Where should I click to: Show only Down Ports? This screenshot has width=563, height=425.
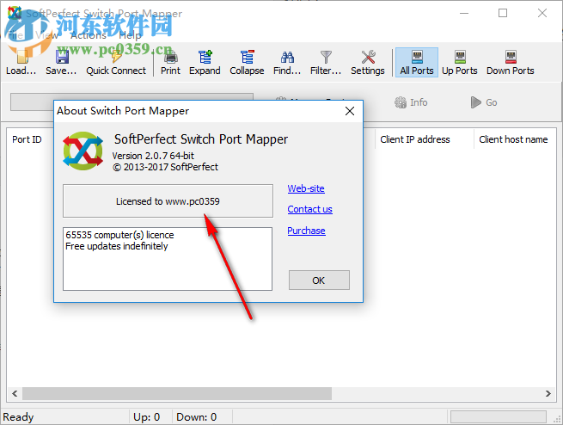click(x=511, y=63)
